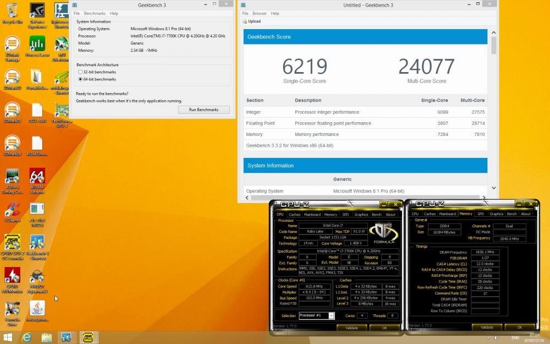This screenshot has height=344, width=550.
Task: Switch to Mainboard tab in left CPU-Z
Action: pyautogui.click(x=312, y=214)
